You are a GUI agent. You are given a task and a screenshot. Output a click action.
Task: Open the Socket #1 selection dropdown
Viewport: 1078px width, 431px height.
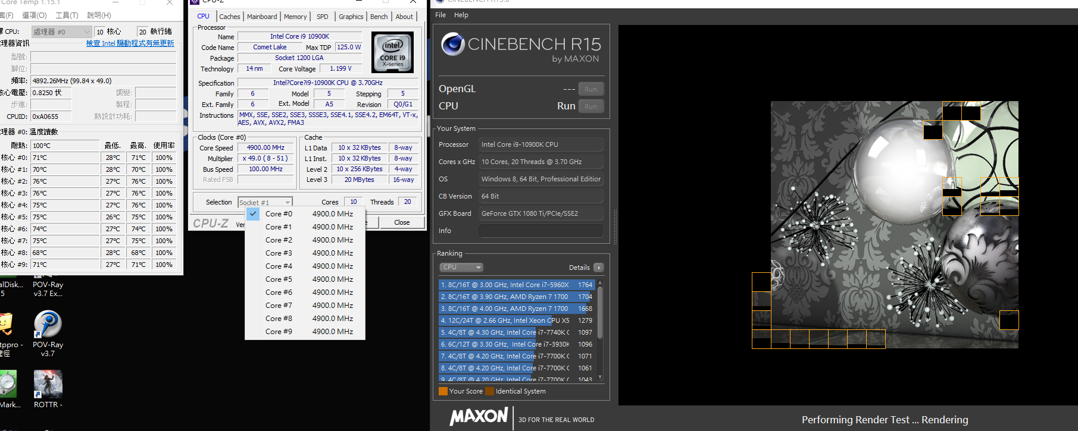pyautogui.click(x=265, y=202)
